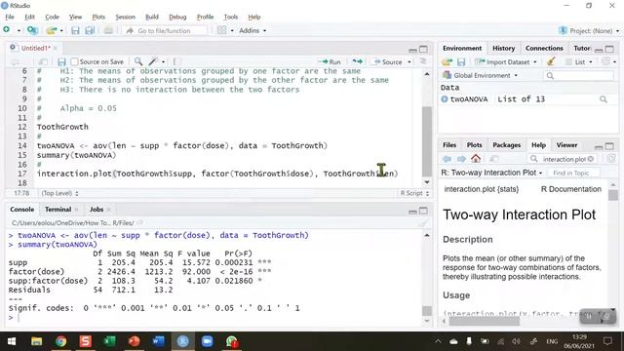Click the Windows Start button
This screenshot has height=351, width=624.
[x=12, y=341]
